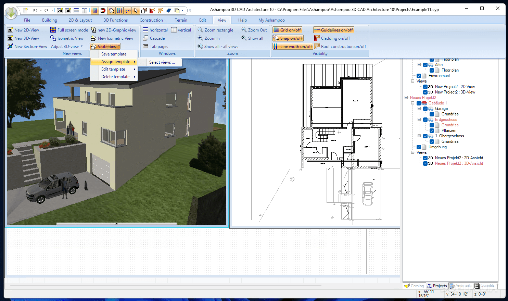Click the New 2D-View ribbon icon
This screenshot has width=508, height=301.
10,30
